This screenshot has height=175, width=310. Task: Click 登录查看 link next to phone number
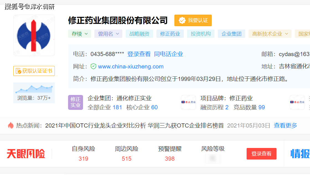point(139,54)
